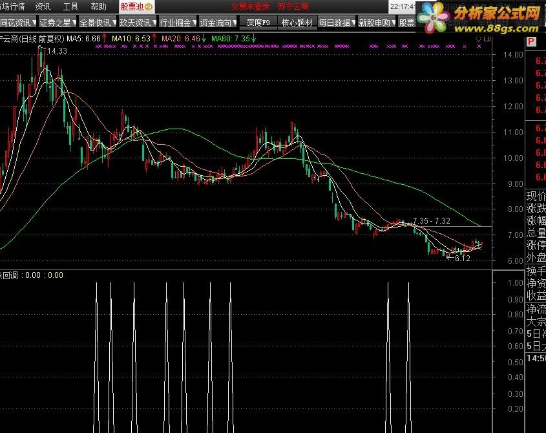Open the 工具 menu
The width and height of the screenshot is (546, 433).
pos(70,6)
